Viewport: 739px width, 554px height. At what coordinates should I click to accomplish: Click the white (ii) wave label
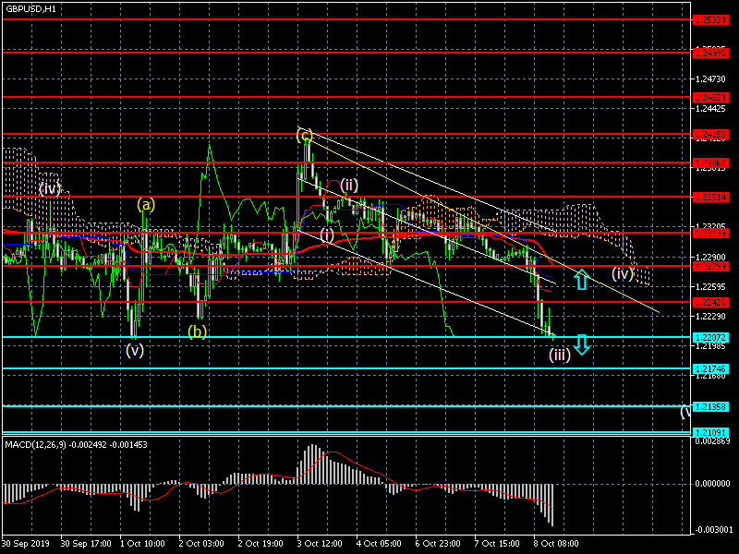348,185
